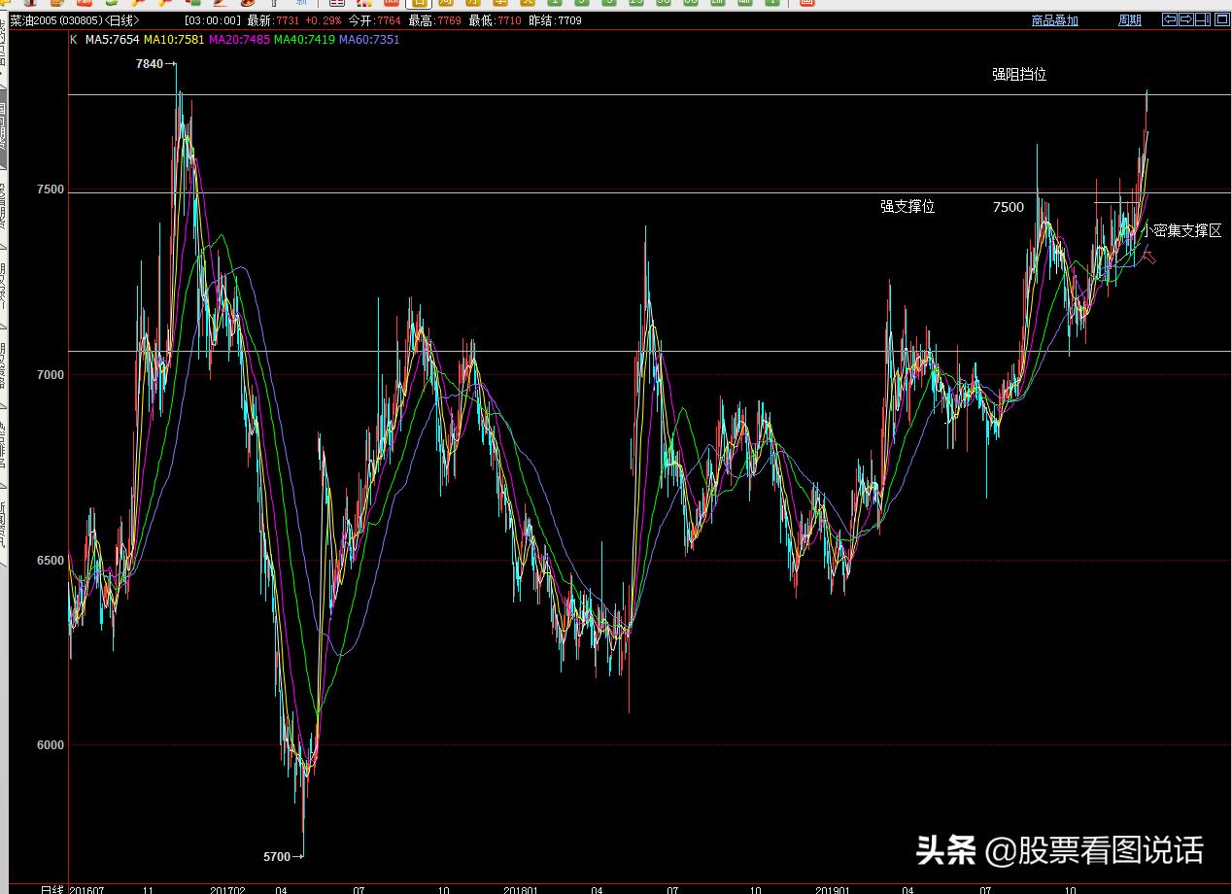Maximize the chart pane with square icon

(x=1220, y=19)
